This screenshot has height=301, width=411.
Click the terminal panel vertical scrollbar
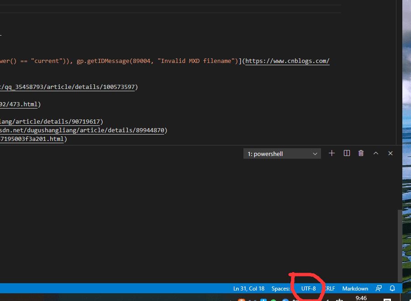tap(400, 245)
